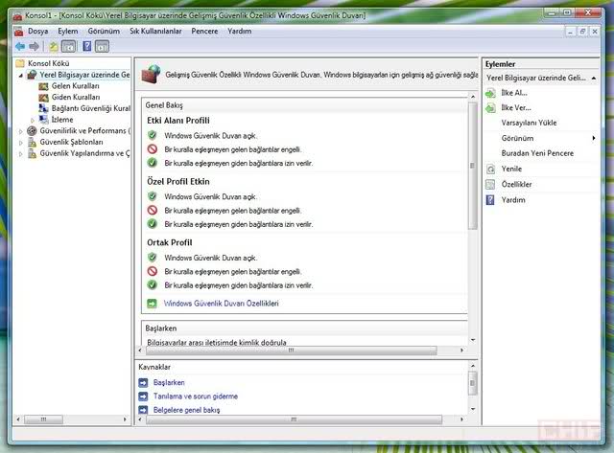
Task: Expand the Güvenlik Şablonları node
Action: 21,143
